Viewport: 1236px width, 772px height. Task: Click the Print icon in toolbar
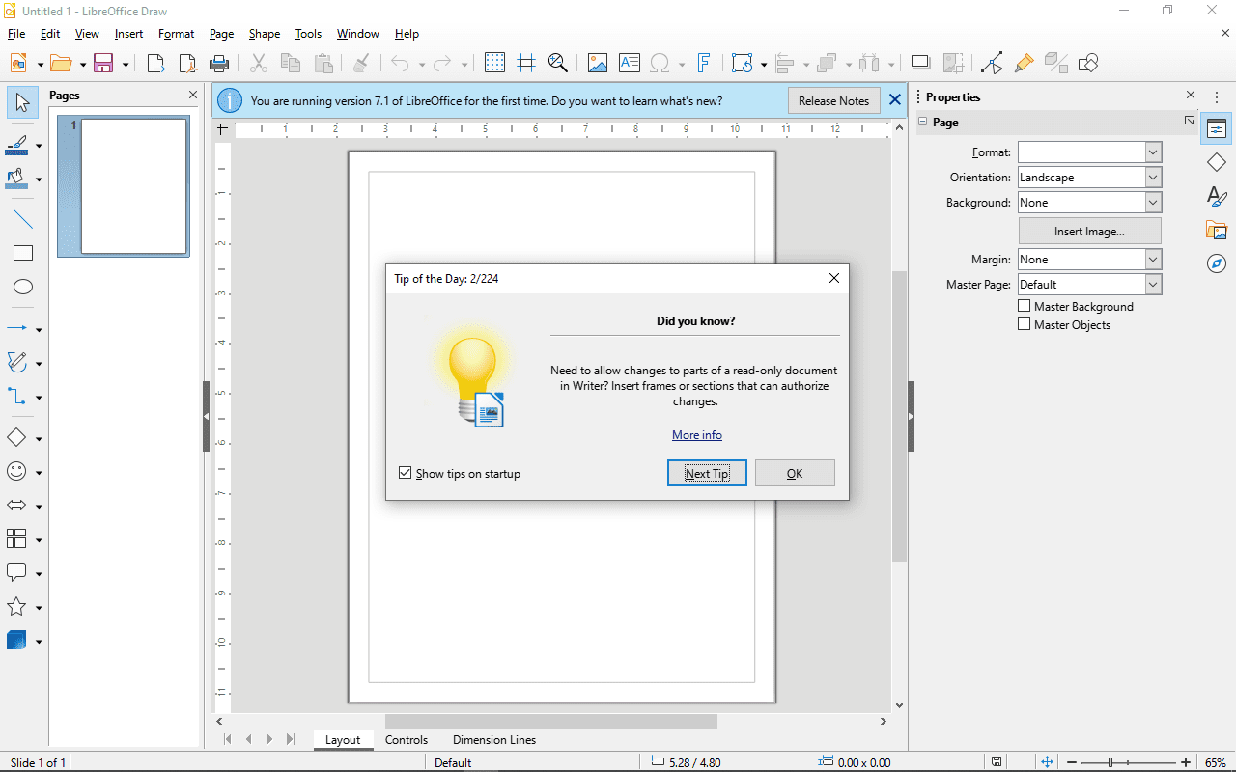coord(219,64)
